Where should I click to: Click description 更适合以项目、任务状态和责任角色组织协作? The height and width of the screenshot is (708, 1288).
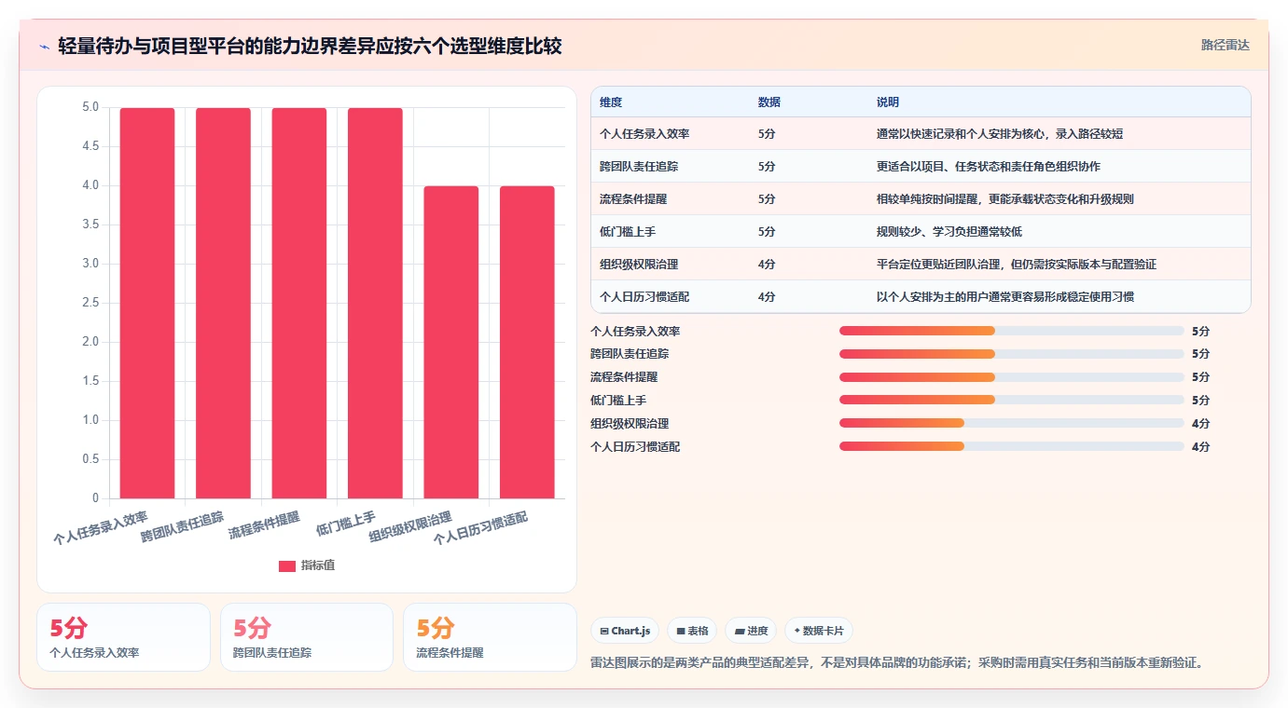tap(989, 167)
